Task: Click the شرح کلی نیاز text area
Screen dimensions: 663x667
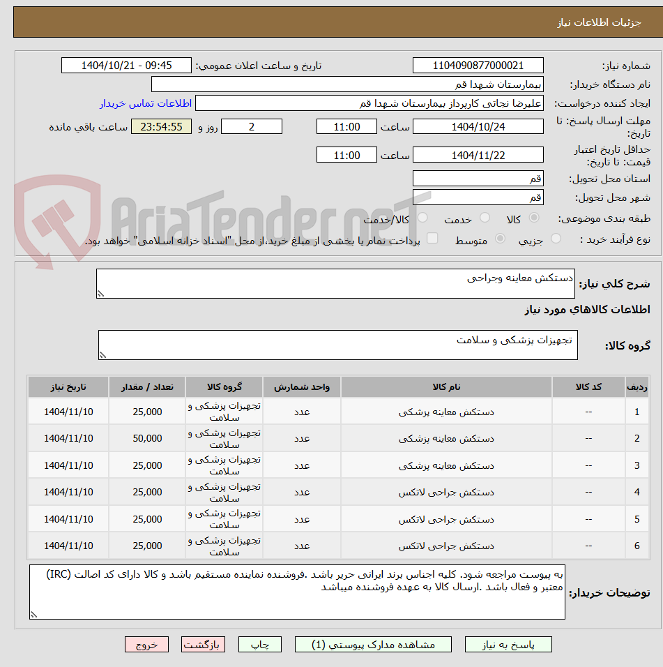Action: pyautogui.click(x=336, y=283)
